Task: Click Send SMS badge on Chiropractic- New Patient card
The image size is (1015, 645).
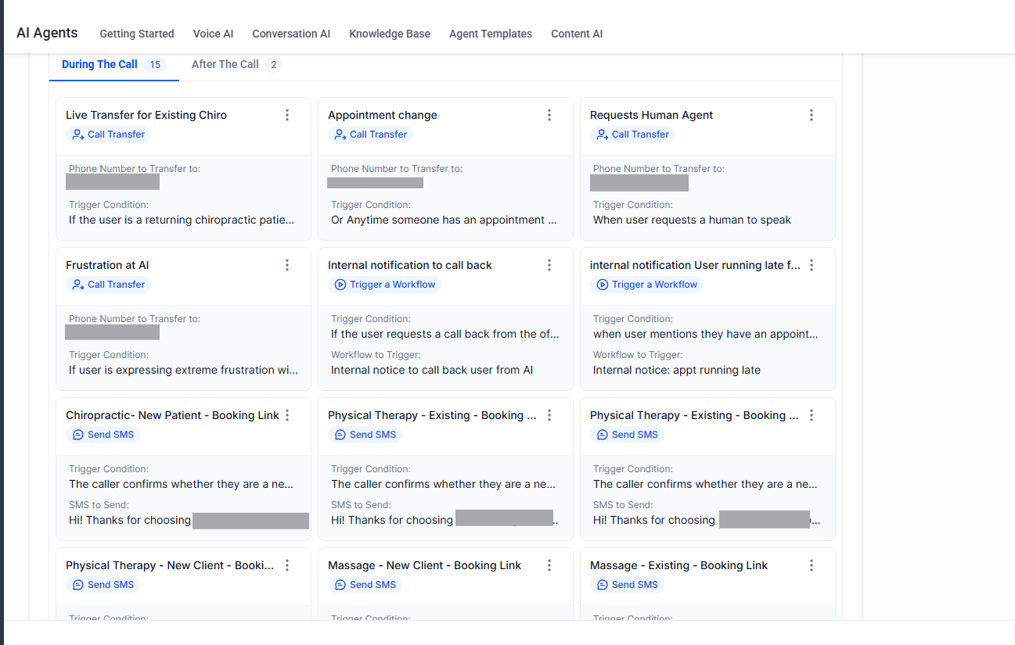Action: (x=103, y=435)
